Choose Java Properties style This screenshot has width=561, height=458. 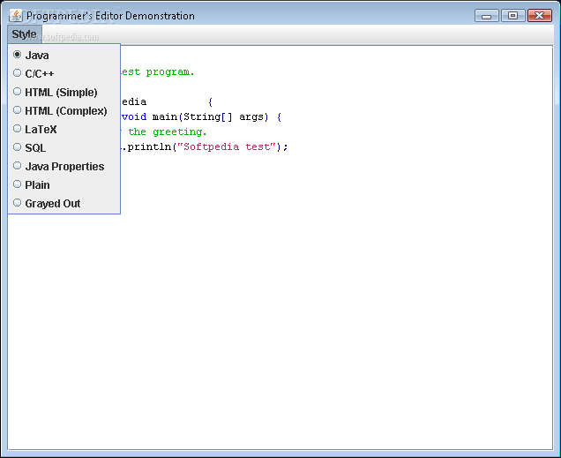point(64,167)
